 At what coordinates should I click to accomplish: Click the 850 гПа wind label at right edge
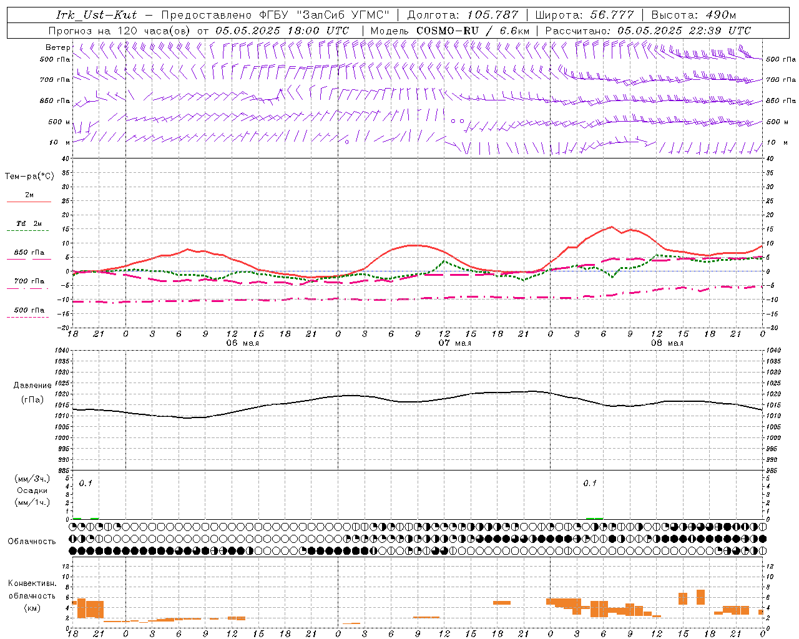point(781,100)
